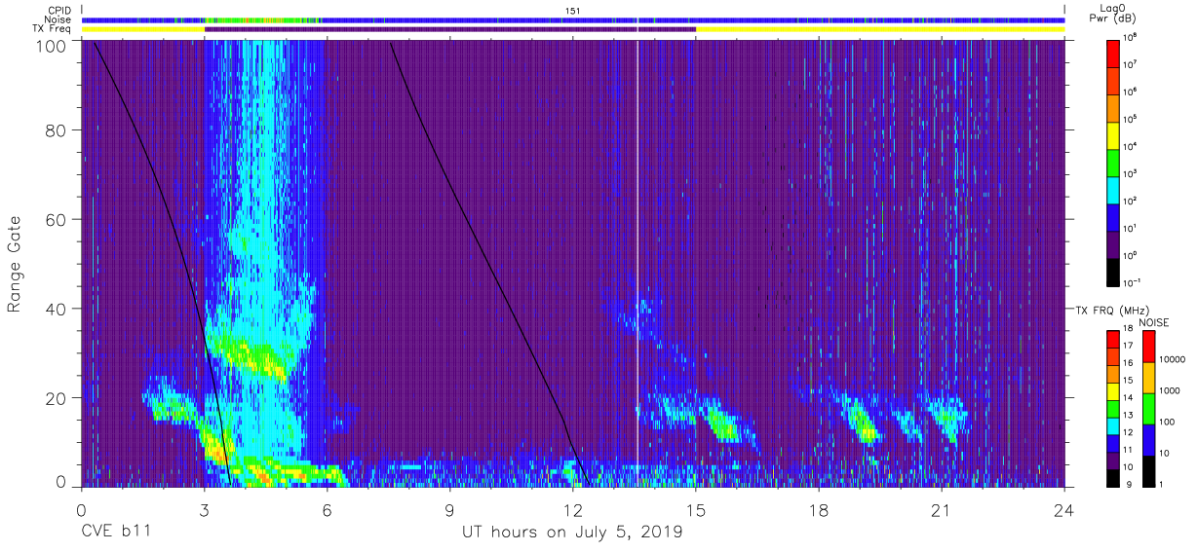The height and width of the screenshot is (552, 1197).
Task: Click the 'Lag0 Pwr (dB)' colorbar title
Action: tap(1114, 14)
